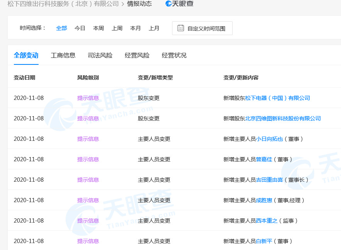Click 时间选择 label
341x250 pixels.
tap(33, 28)
